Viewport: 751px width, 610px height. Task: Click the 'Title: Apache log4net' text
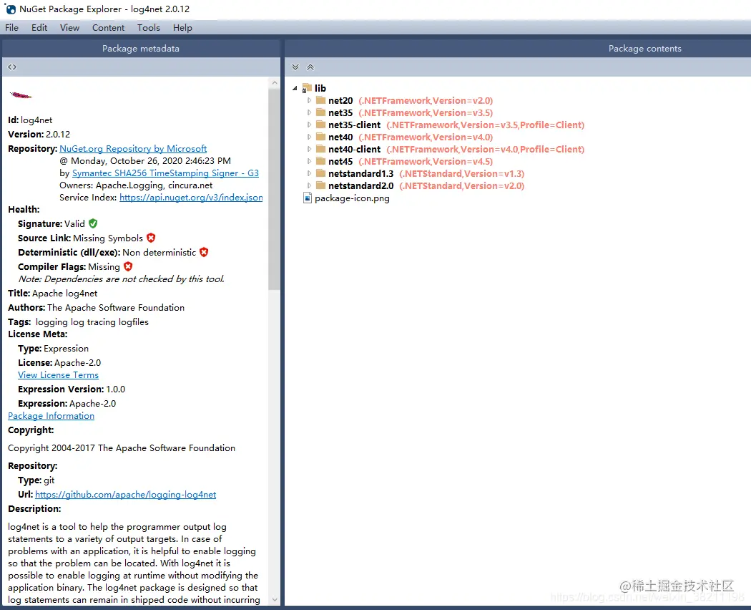click(x=53, y=293)
